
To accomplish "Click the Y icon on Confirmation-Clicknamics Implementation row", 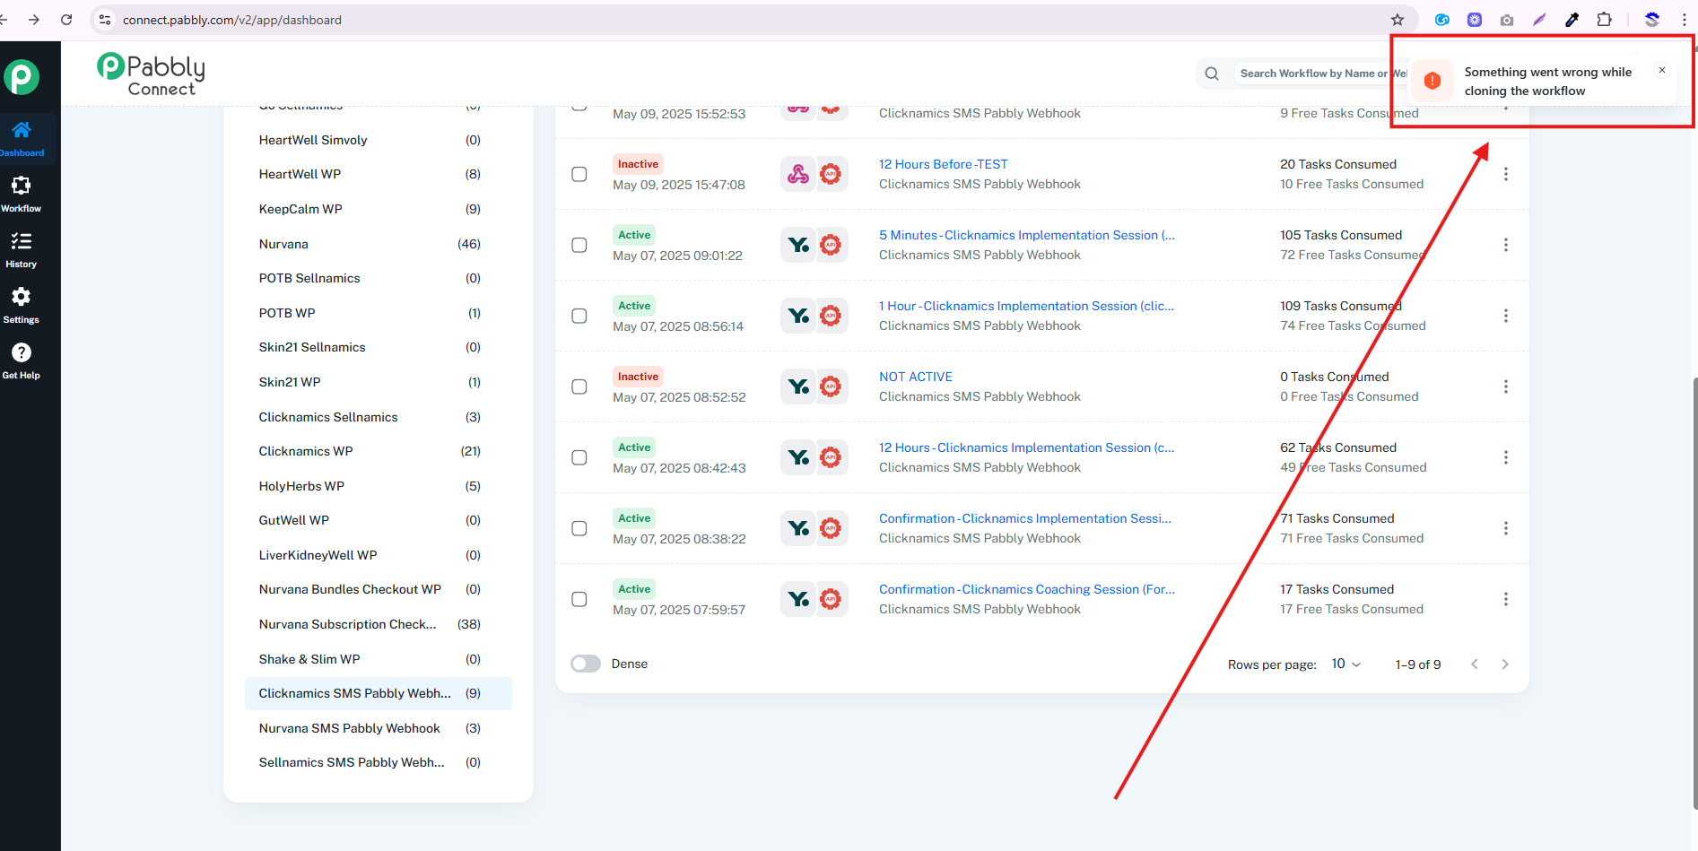I will click(798, 528).
